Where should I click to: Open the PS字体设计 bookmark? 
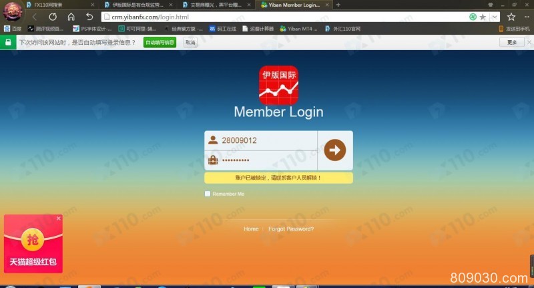click(x=92, y=29)
